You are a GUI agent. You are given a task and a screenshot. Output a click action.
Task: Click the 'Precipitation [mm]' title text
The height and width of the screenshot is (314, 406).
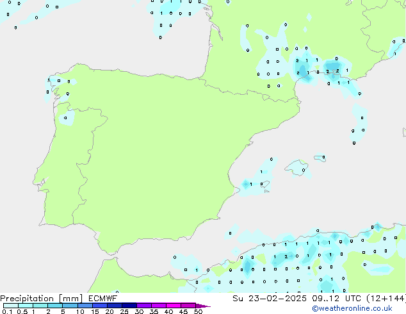coord(41,299)
